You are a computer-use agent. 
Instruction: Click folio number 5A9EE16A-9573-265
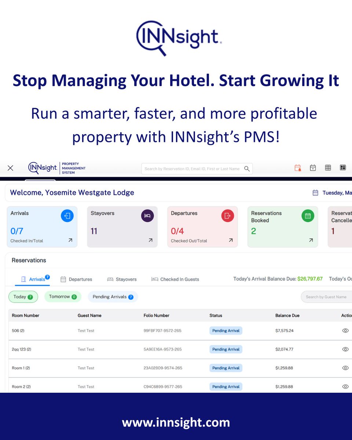(x=162, y=349)
